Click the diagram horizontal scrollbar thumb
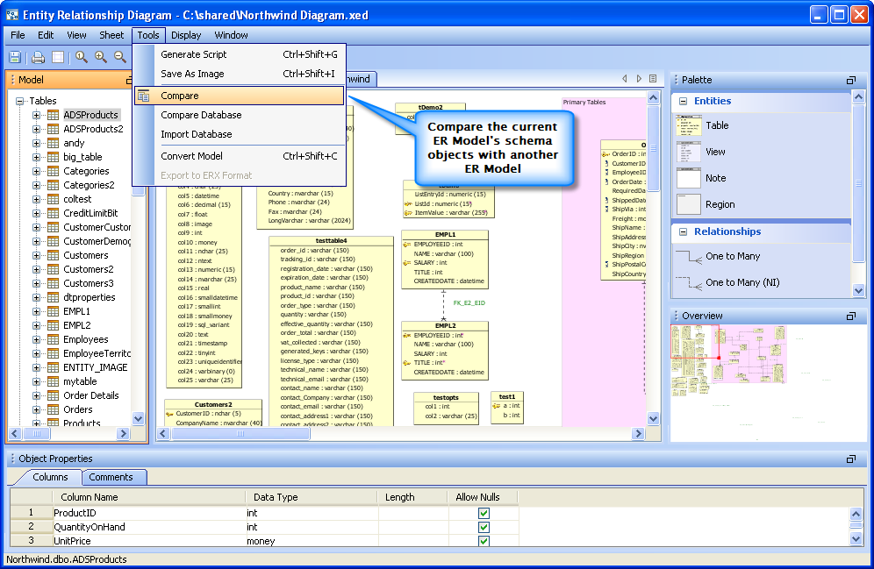 point(240,433)
